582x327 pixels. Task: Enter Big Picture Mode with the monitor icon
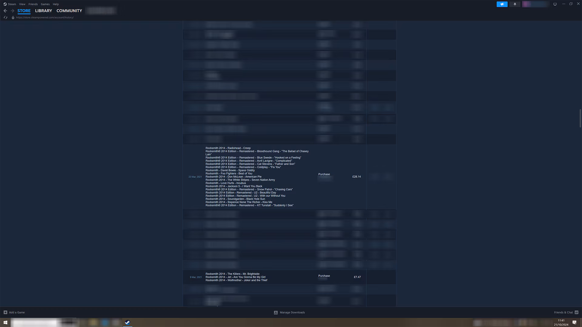pos(555,4)
